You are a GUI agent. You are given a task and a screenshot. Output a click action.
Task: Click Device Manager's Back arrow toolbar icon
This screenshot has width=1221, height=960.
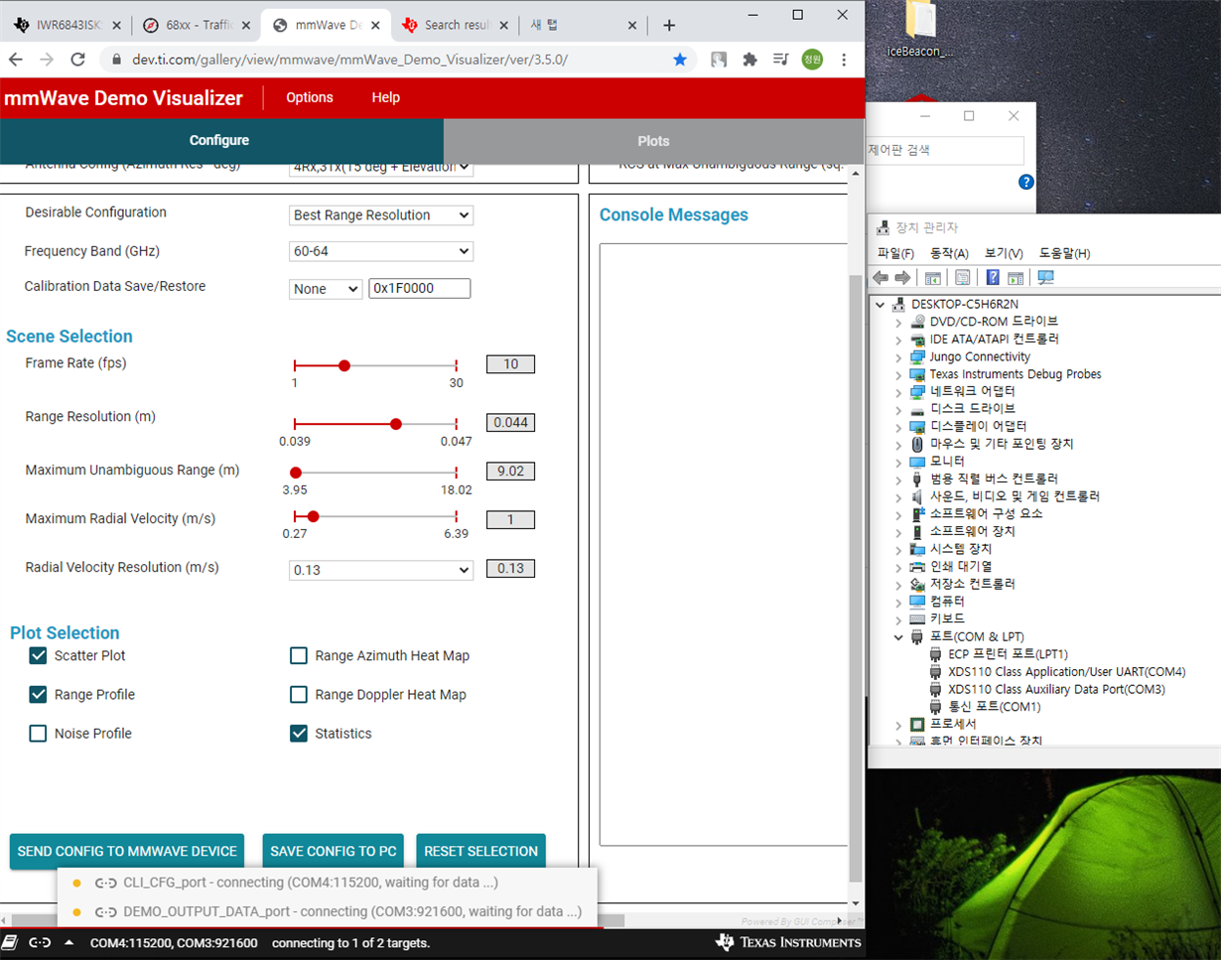(881, 278)
